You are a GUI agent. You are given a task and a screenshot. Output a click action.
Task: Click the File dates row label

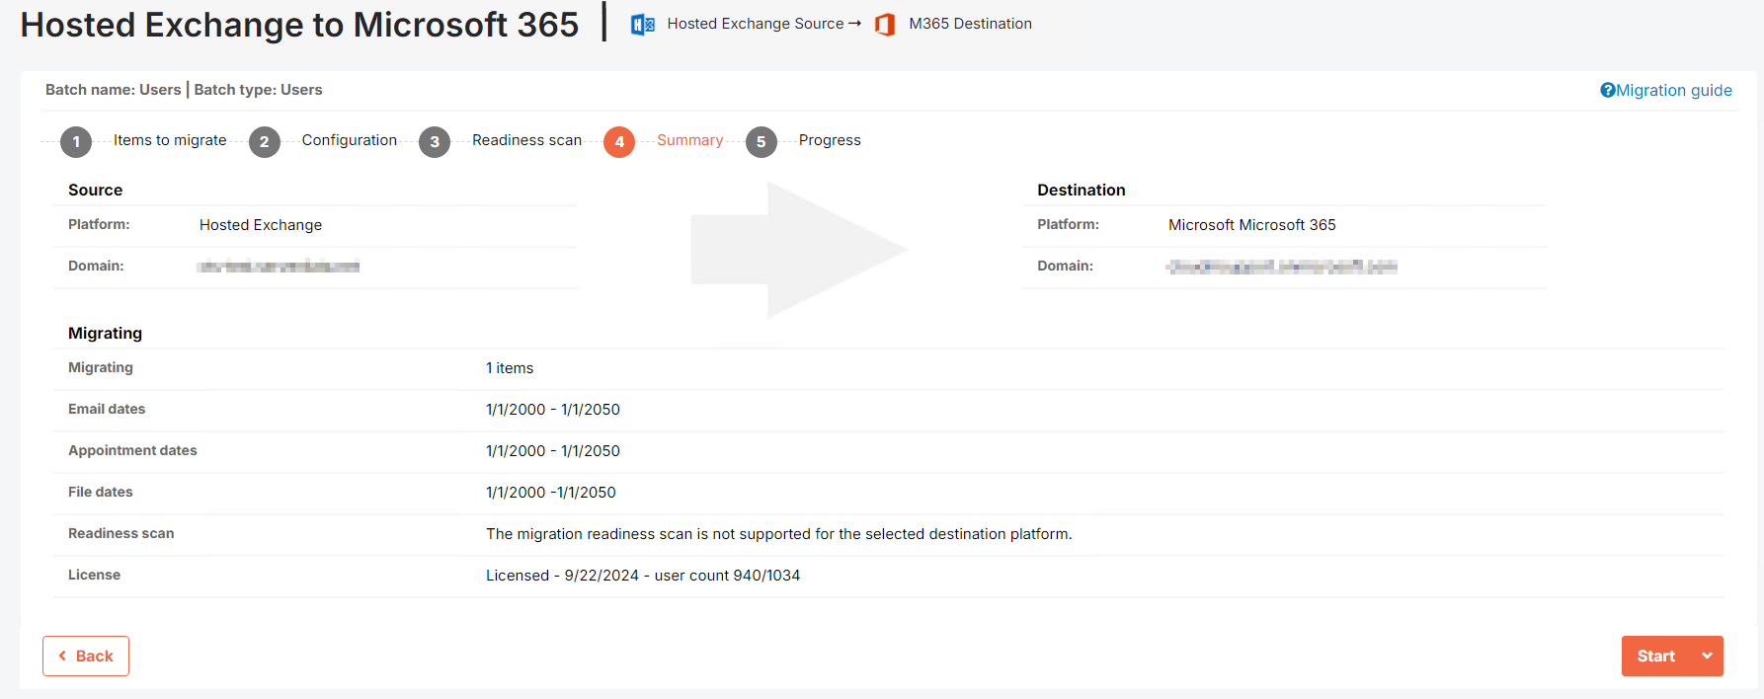click(x=100, y=492)
